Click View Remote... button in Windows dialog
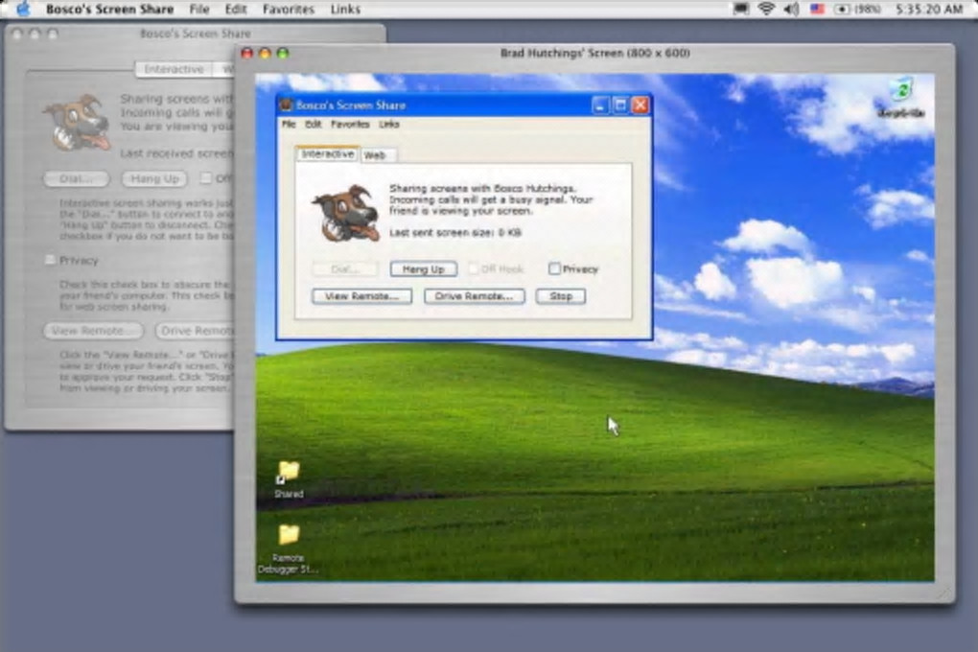This screenshot has height=652, width=978. [x=361, y=295]
